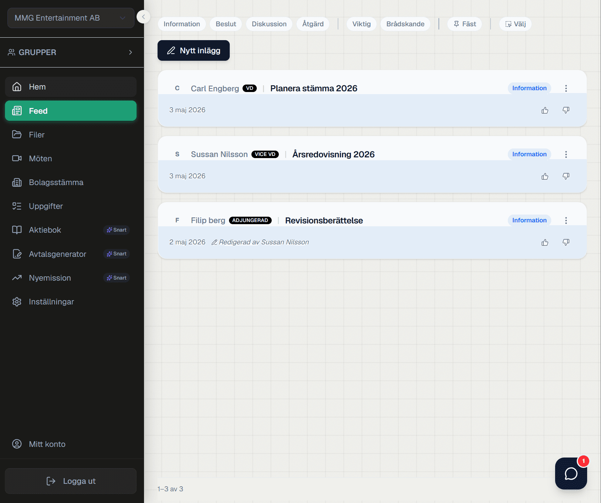601x503 pixels.
Task: Click the VD role badge
Action: point(250,88)
